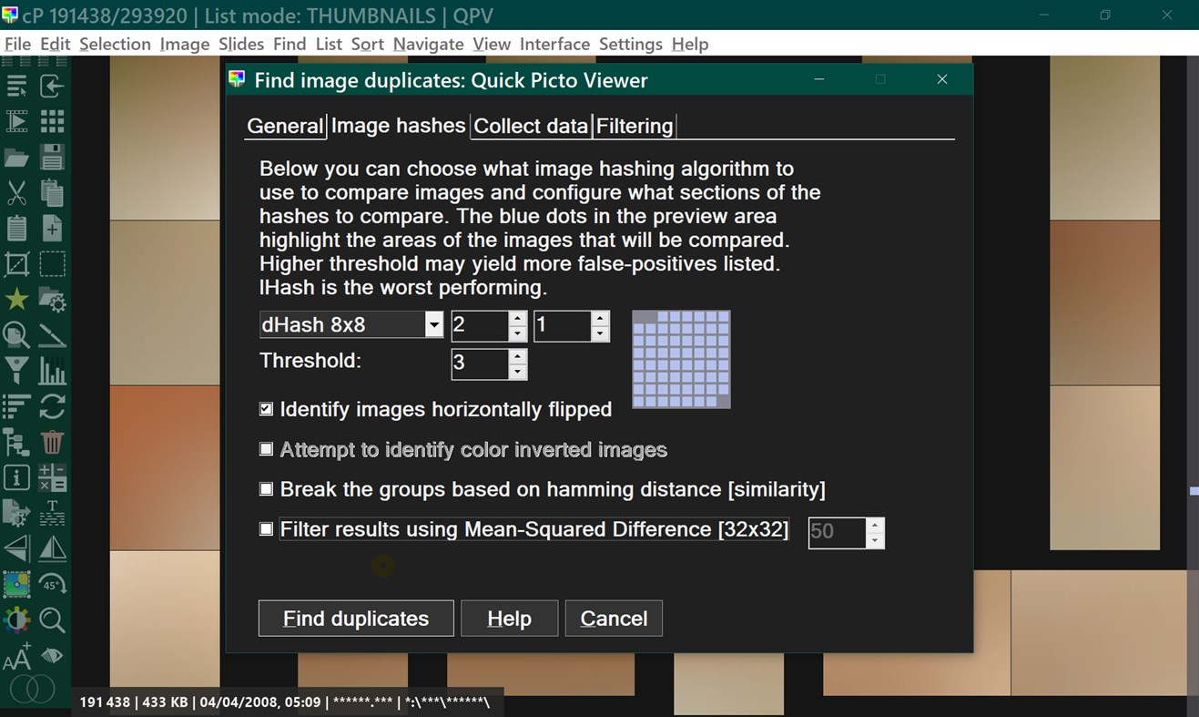The width and height of the screenshot is (1199, 717).
Task: Select the Cut tool in the sidebar
Action: pos(16,192)
